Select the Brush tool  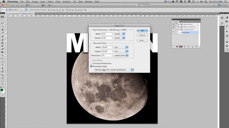coord(3,39)
